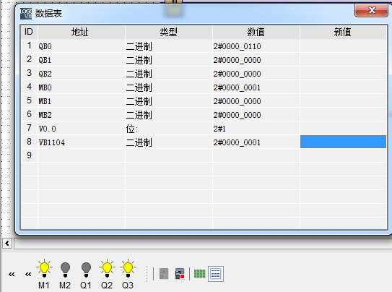This screenshot has height=292, width=392.
Task: Click the 地址 column header
Action: point(82,32)
